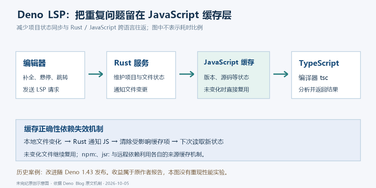Click the title "Deno LSP：把重复问题留在 JavaScript 缓存层"

(125, 15)
